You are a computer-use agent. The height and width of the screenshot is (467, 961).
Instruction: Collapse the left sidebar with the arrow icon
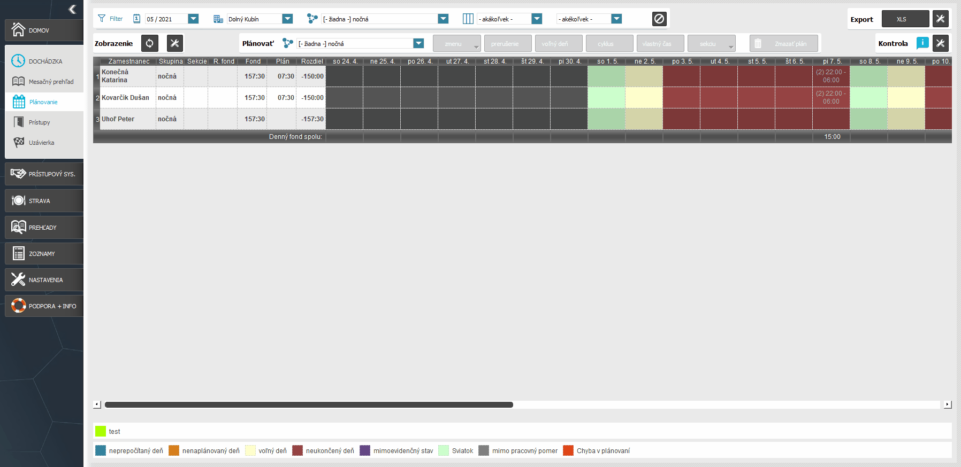click(x=72, y=9)
